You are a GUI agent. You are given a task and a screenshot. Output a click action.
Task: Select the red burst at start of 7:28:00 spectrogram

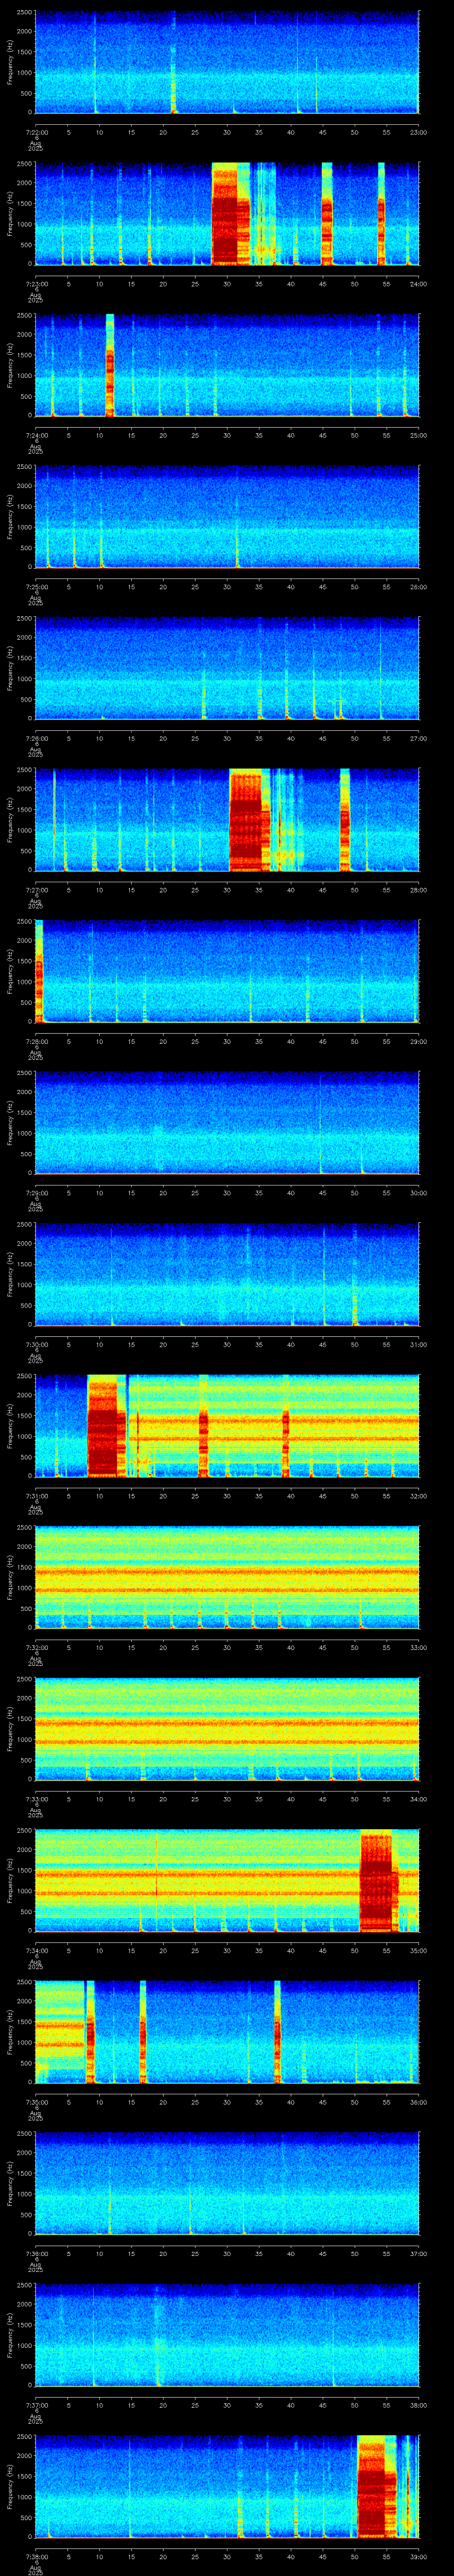tap(39, 971)
